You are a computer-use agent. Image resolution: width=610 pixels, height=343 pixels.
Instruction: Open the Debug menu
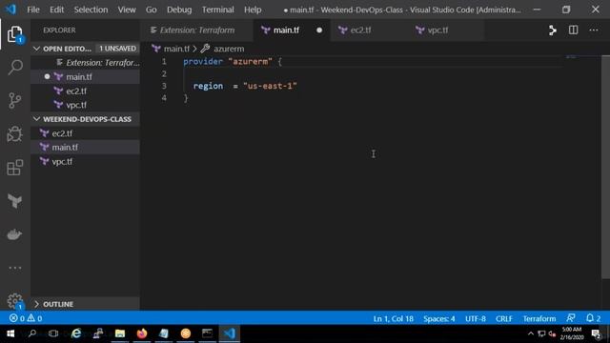[179, 10]
